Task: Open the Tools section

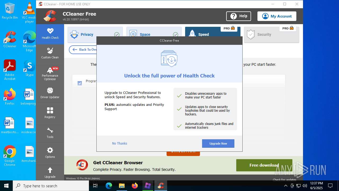Action: (x=50, y=133)
